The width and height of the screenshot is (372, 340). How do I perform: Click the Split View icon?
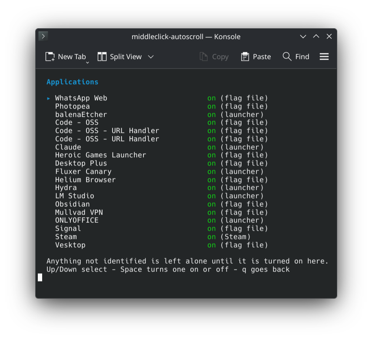click(x=102, y=56)
